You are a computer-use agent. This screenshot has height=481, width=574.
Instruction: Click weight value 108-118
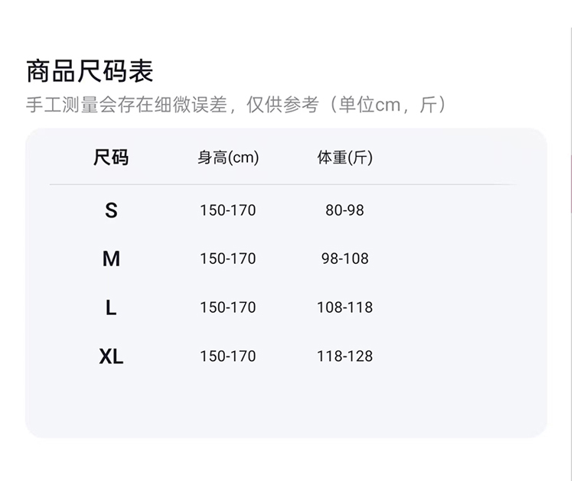point(345,307)
